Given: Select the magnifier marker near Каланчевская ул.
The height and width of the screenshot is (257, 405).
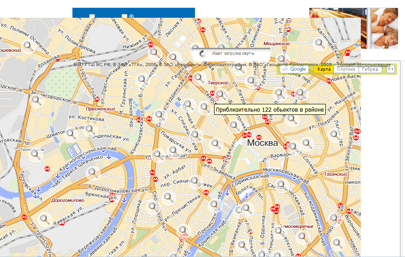Looking at the screenshot, I should point(319,43).
